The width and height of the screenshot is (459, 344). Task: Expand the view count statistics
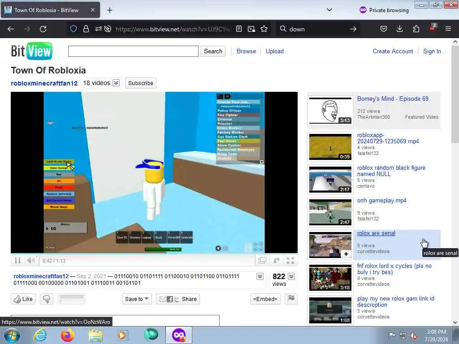pyautogui.click(x=291, y=276)
